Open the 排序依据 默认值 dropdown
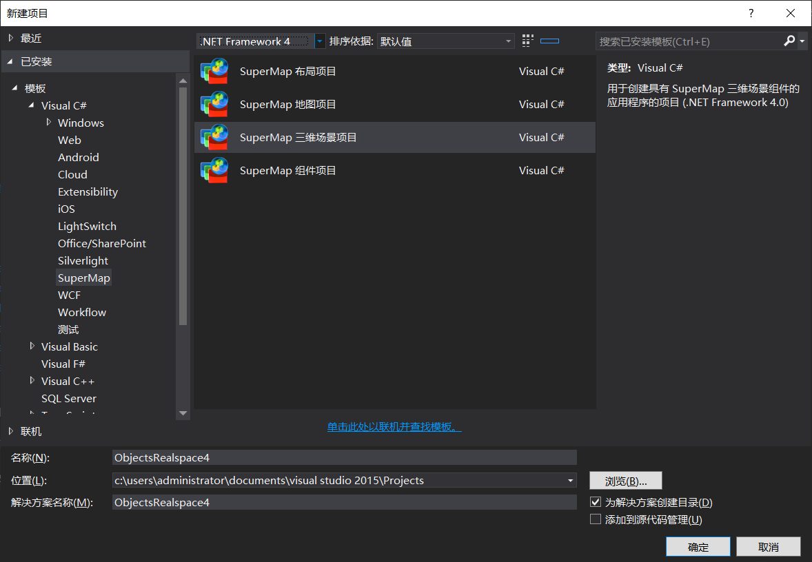This screenshot has height=562, width=812. [445, 41]
